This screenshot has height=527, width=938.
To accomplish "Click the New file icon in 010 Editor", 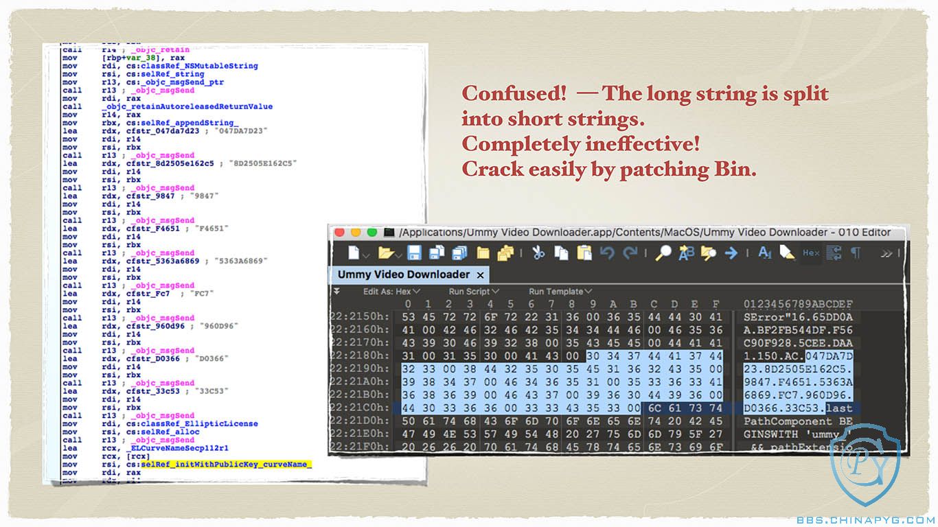I will pyautogui.click(x=354, y=253).
